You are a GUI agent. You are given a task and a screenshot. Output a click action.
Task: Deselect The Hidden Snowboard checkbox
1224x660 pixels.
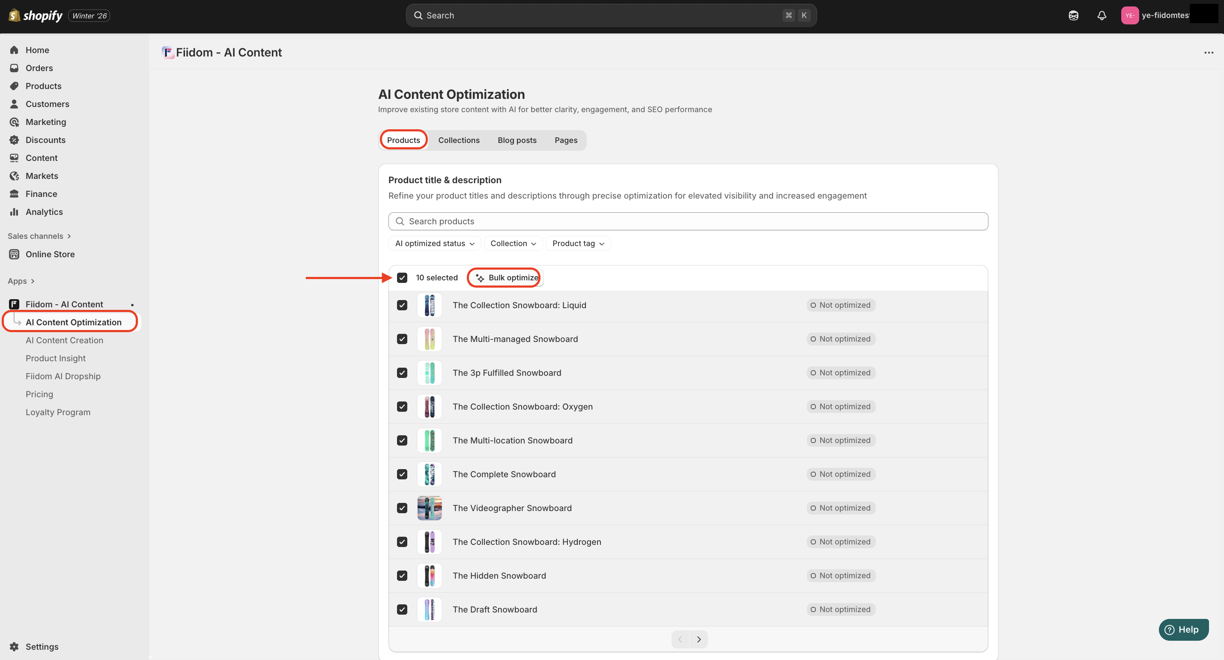(x=402, y=576)
